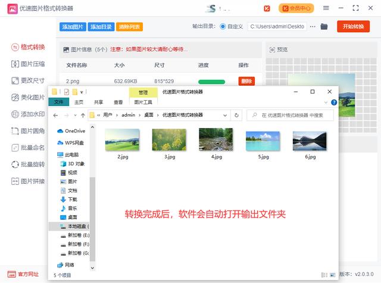The height and width of the screenshot is (283, 381).
Task: Open recent locations dropdown in Explorer
Action: point(75,115)
